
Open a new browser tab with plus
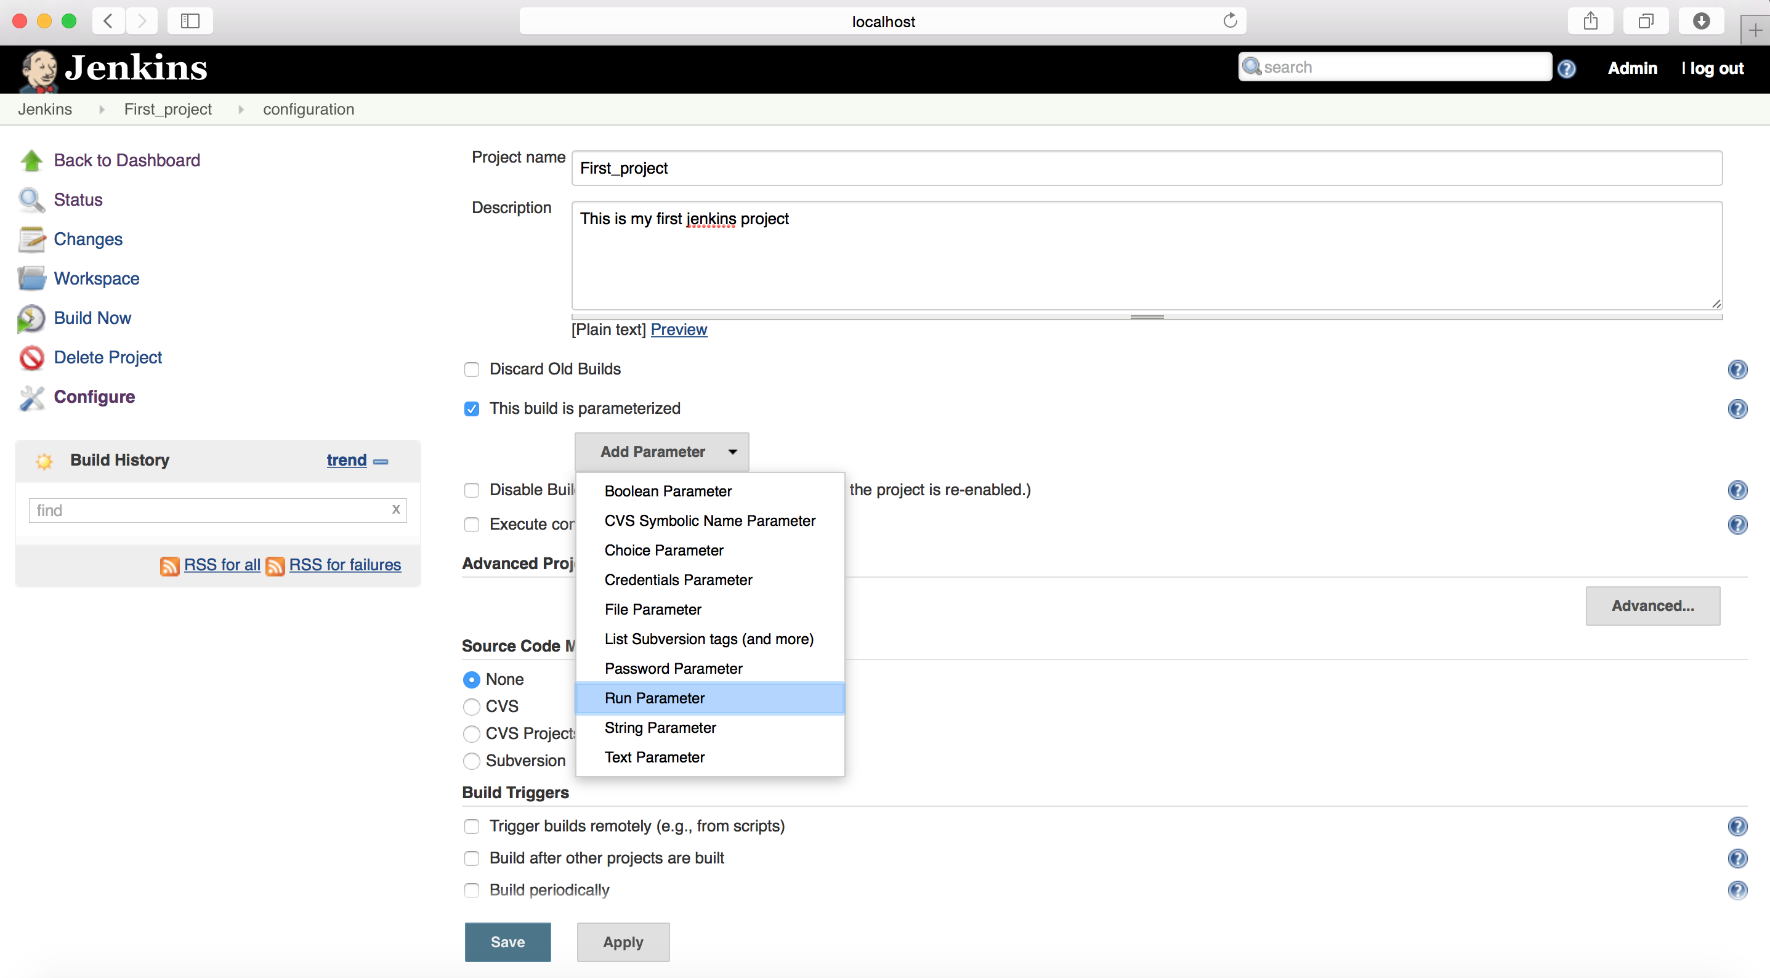(x=1755, y=30)
